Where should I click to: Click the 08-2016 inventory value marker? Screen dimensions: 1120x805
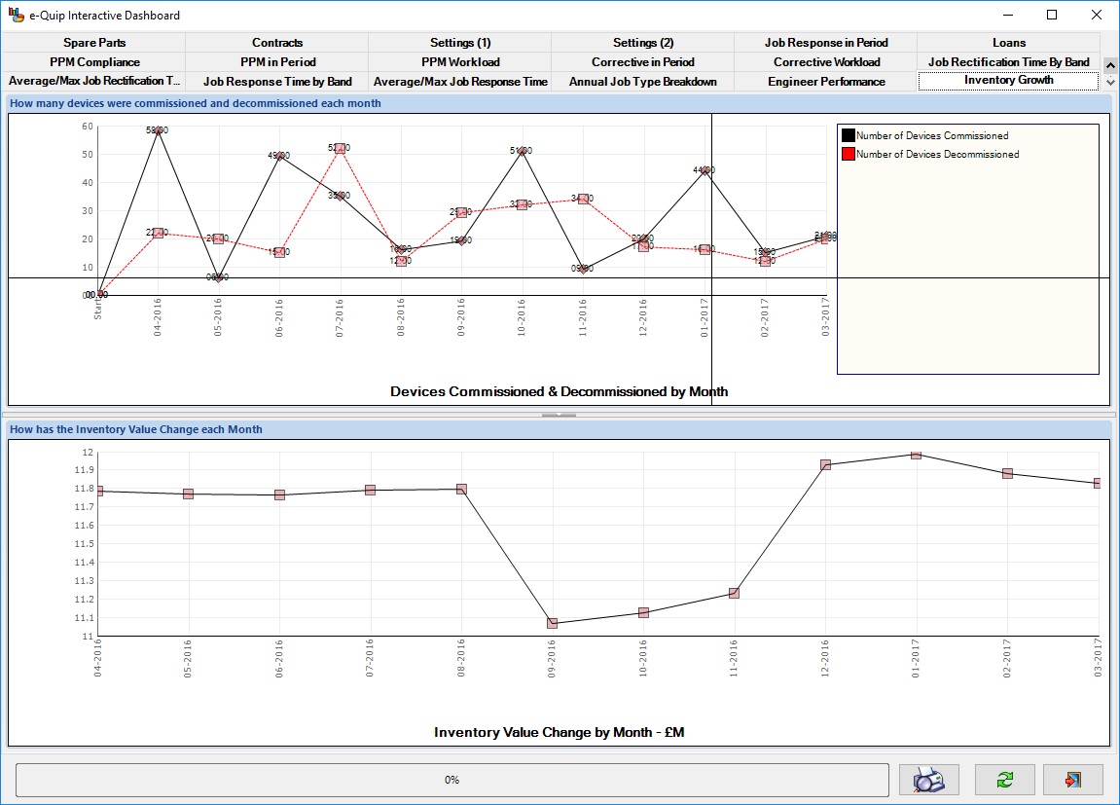point(461,490)
